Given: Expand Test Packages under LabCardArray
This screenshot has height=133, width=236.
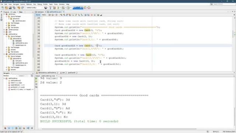Looking at the screenshot, I should 7,48.
